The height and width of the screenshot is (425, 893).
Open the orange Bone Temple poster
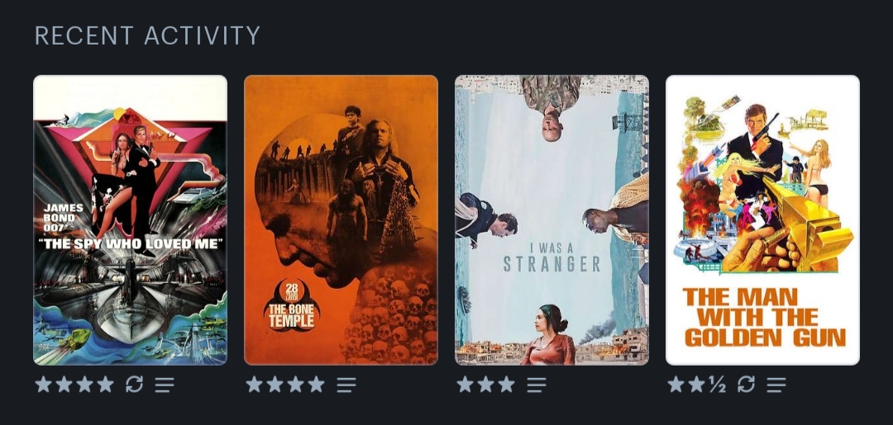pyautogui.click(x=341, y=220)
